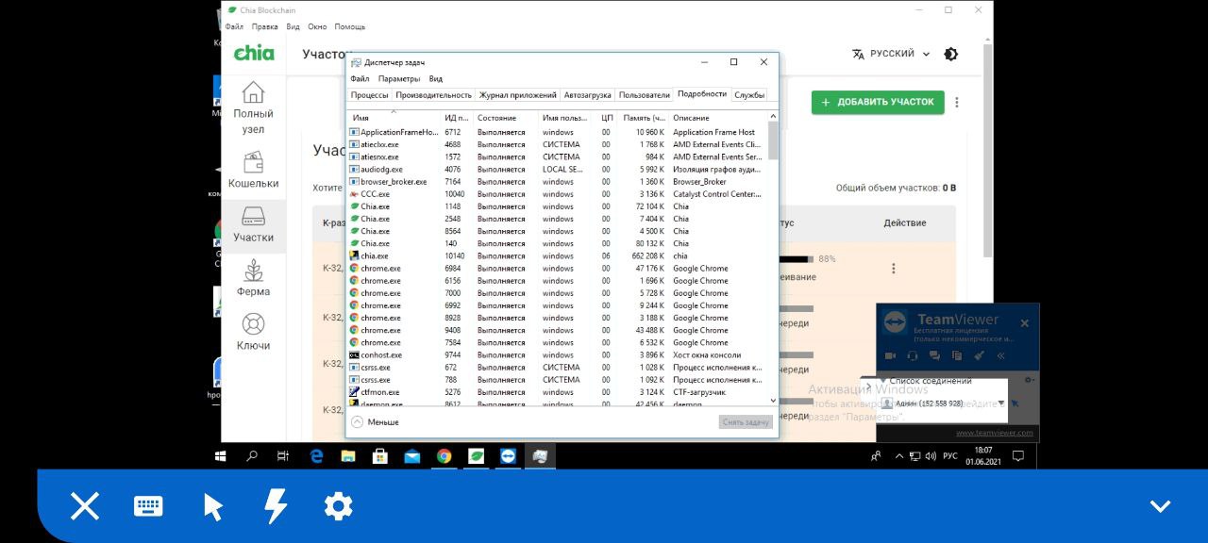Select the mouse pointer mode in the blue toolbar
1208x543 pixels.
pyautogui.click(x=212, y=506)
